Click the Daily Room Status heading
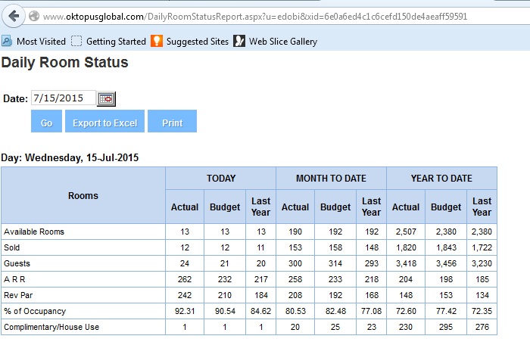 coord(65,63)
